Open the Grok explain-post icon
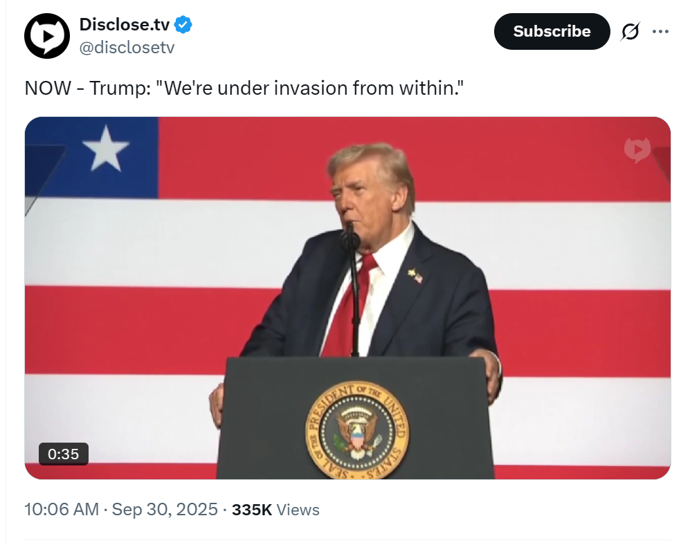The height and width of the screenshot is (545, 690). [630, 31]
